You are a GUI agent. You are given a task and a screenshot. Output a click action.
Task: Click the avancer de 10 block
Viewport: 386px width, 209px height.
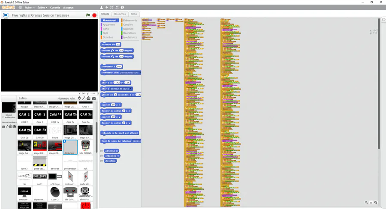coord(111,45)
